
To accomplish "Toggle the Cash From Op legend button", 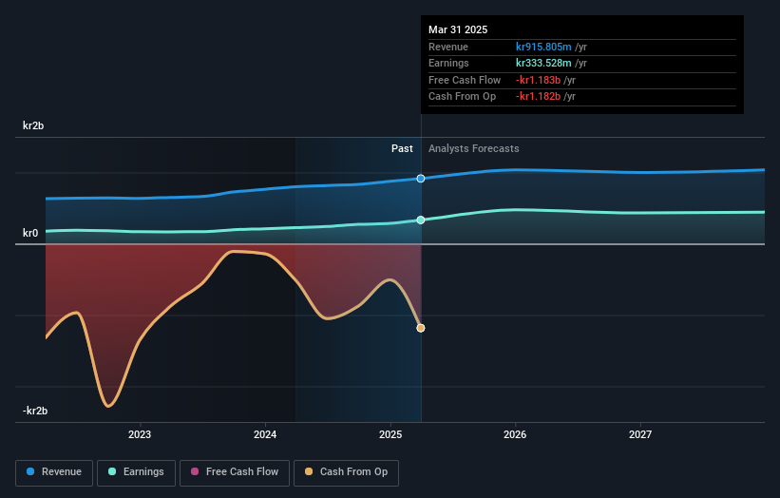I will (346, 472).
